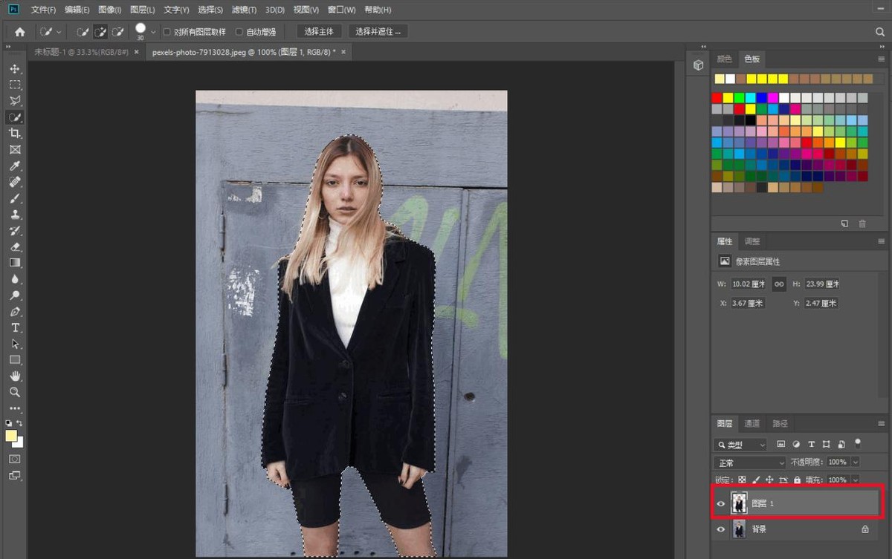
Task: Click the 背景 layer thumbnail
Action: pyautogui.click(x=739, y=529)
